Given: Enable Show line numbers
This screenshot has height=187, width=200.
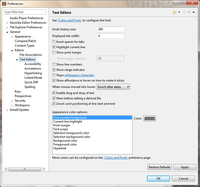Looking at the screenshot, I should 54,64.
